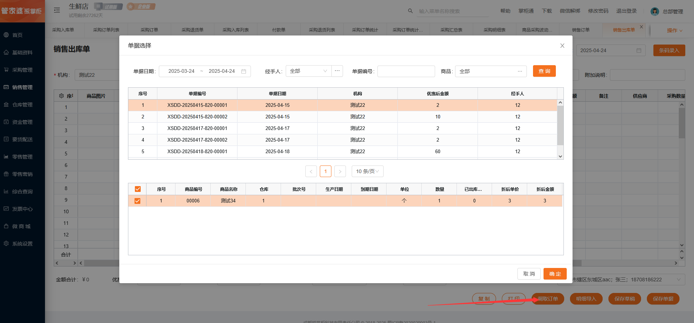Image resolution: width=694 pixels, height=323 pixels.
Task: Click 微信解绑 link
Action: click(x=570, y=11)
